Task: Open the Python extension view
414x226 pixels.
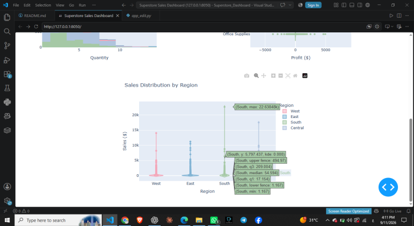Action: click(x=7, y=102)
